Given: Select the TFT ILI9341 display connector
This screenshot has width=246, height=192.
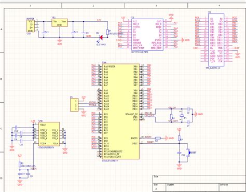Looking at the screenshot, I should point(216,39).
